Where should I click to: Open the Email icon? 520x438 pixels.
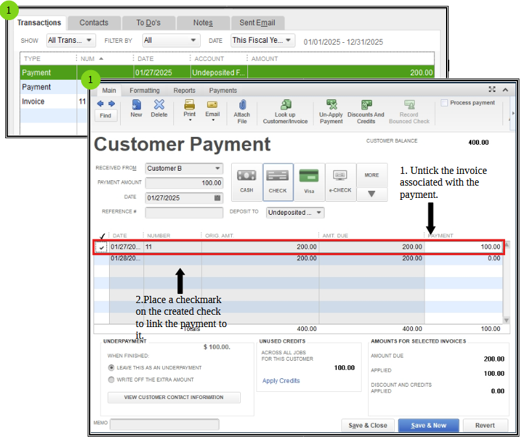coord(212,109)
